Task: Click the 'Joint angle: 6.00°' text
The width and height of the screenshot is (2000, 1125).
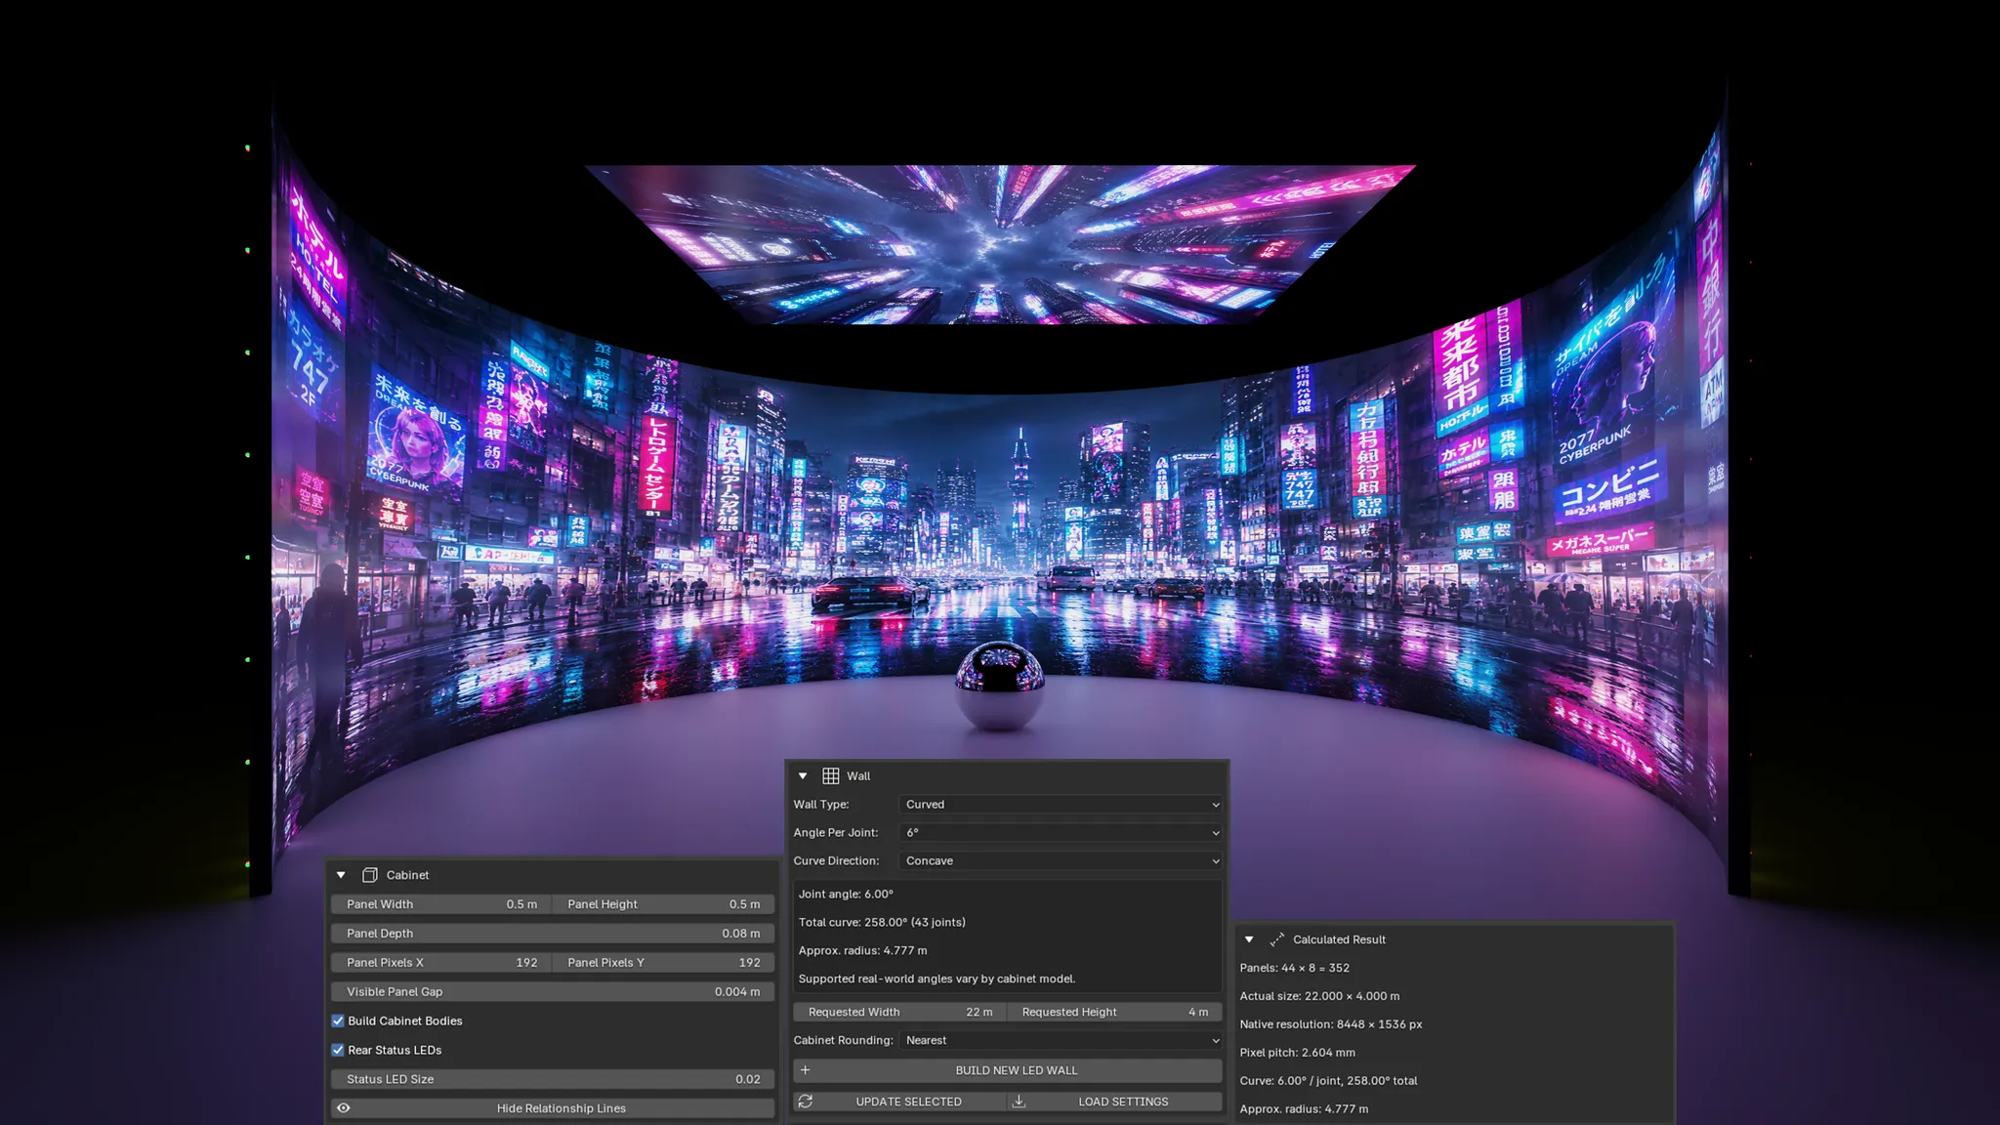Action: click(846, 895)
